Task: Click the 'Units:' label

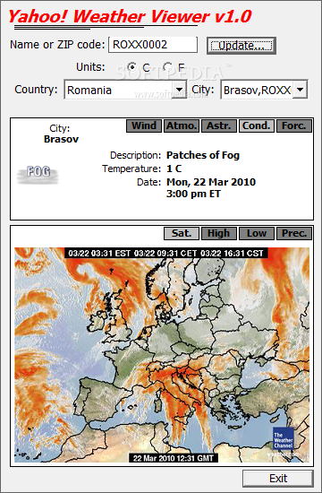Action: 90,67
